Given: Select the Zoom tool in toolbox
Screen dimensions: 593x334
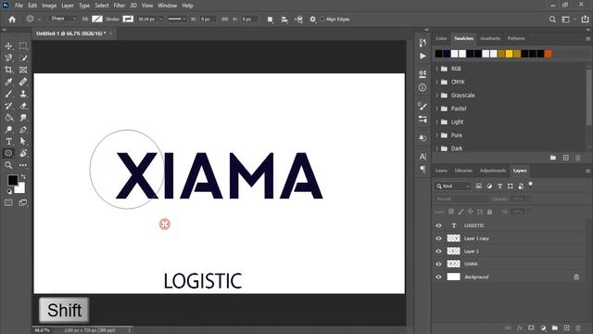Looking at the screenshot, I should click(x=8, y=165).
